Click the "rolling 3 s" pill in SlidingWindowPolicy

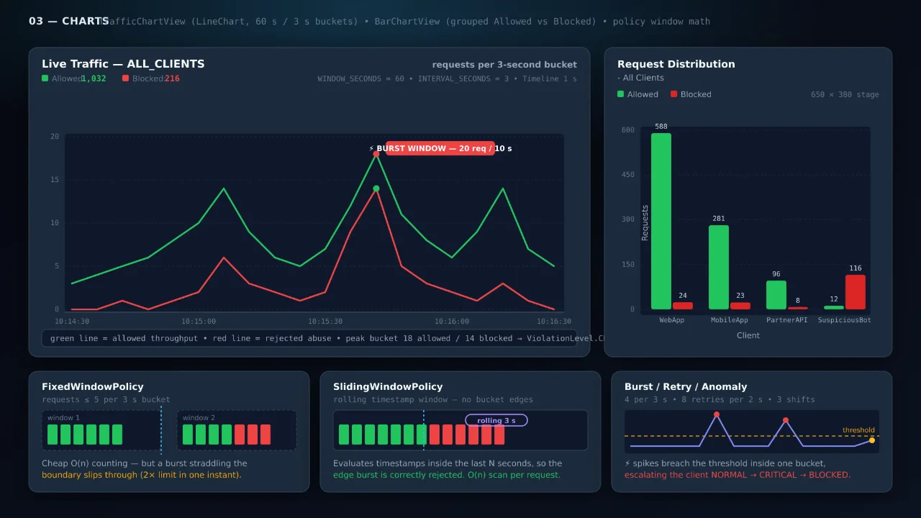496,420
